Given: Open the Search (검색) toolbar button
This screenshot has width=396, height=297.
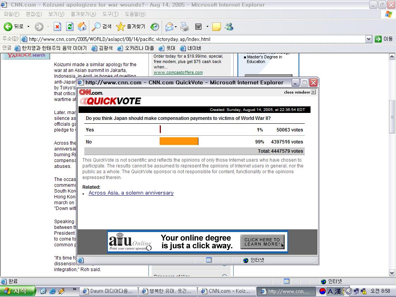Looking at the screenshot, I should point(102,27).
